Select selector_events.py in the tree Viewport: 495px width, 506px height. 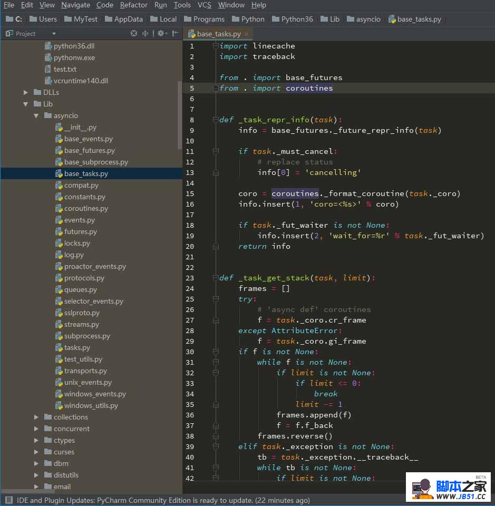coord(94,301)
